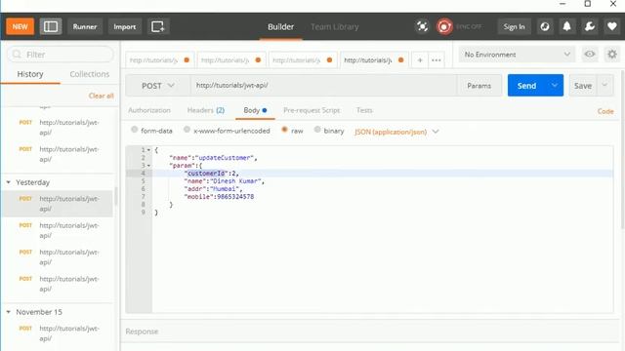Click the Code link
This screenshot has width=625, height=351.
pyautogui.click(x=605, y=111)
